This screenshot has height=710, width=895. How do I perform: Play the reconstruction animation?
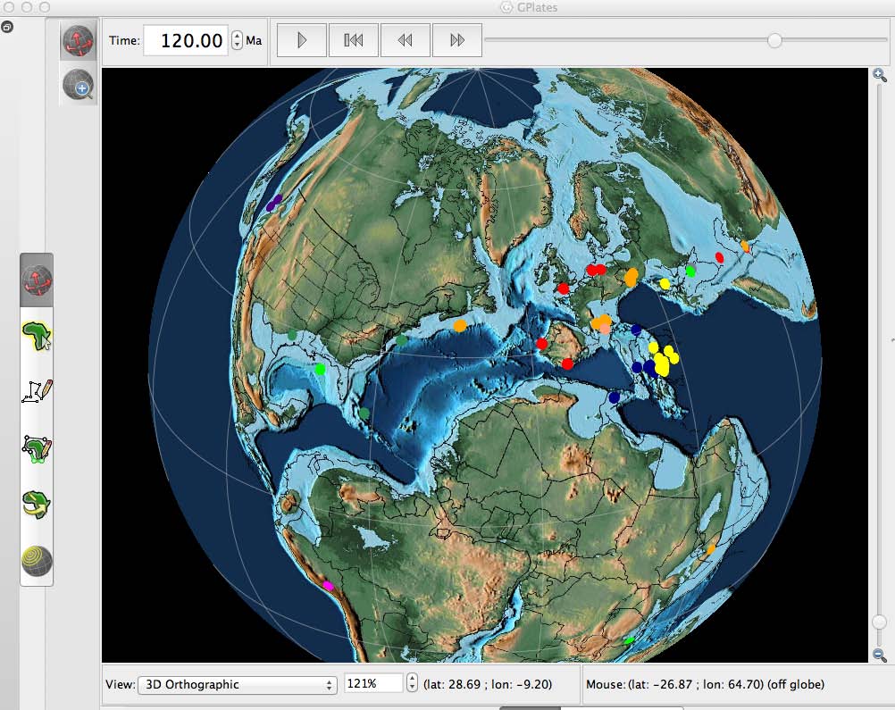click(x=302, y=40)
